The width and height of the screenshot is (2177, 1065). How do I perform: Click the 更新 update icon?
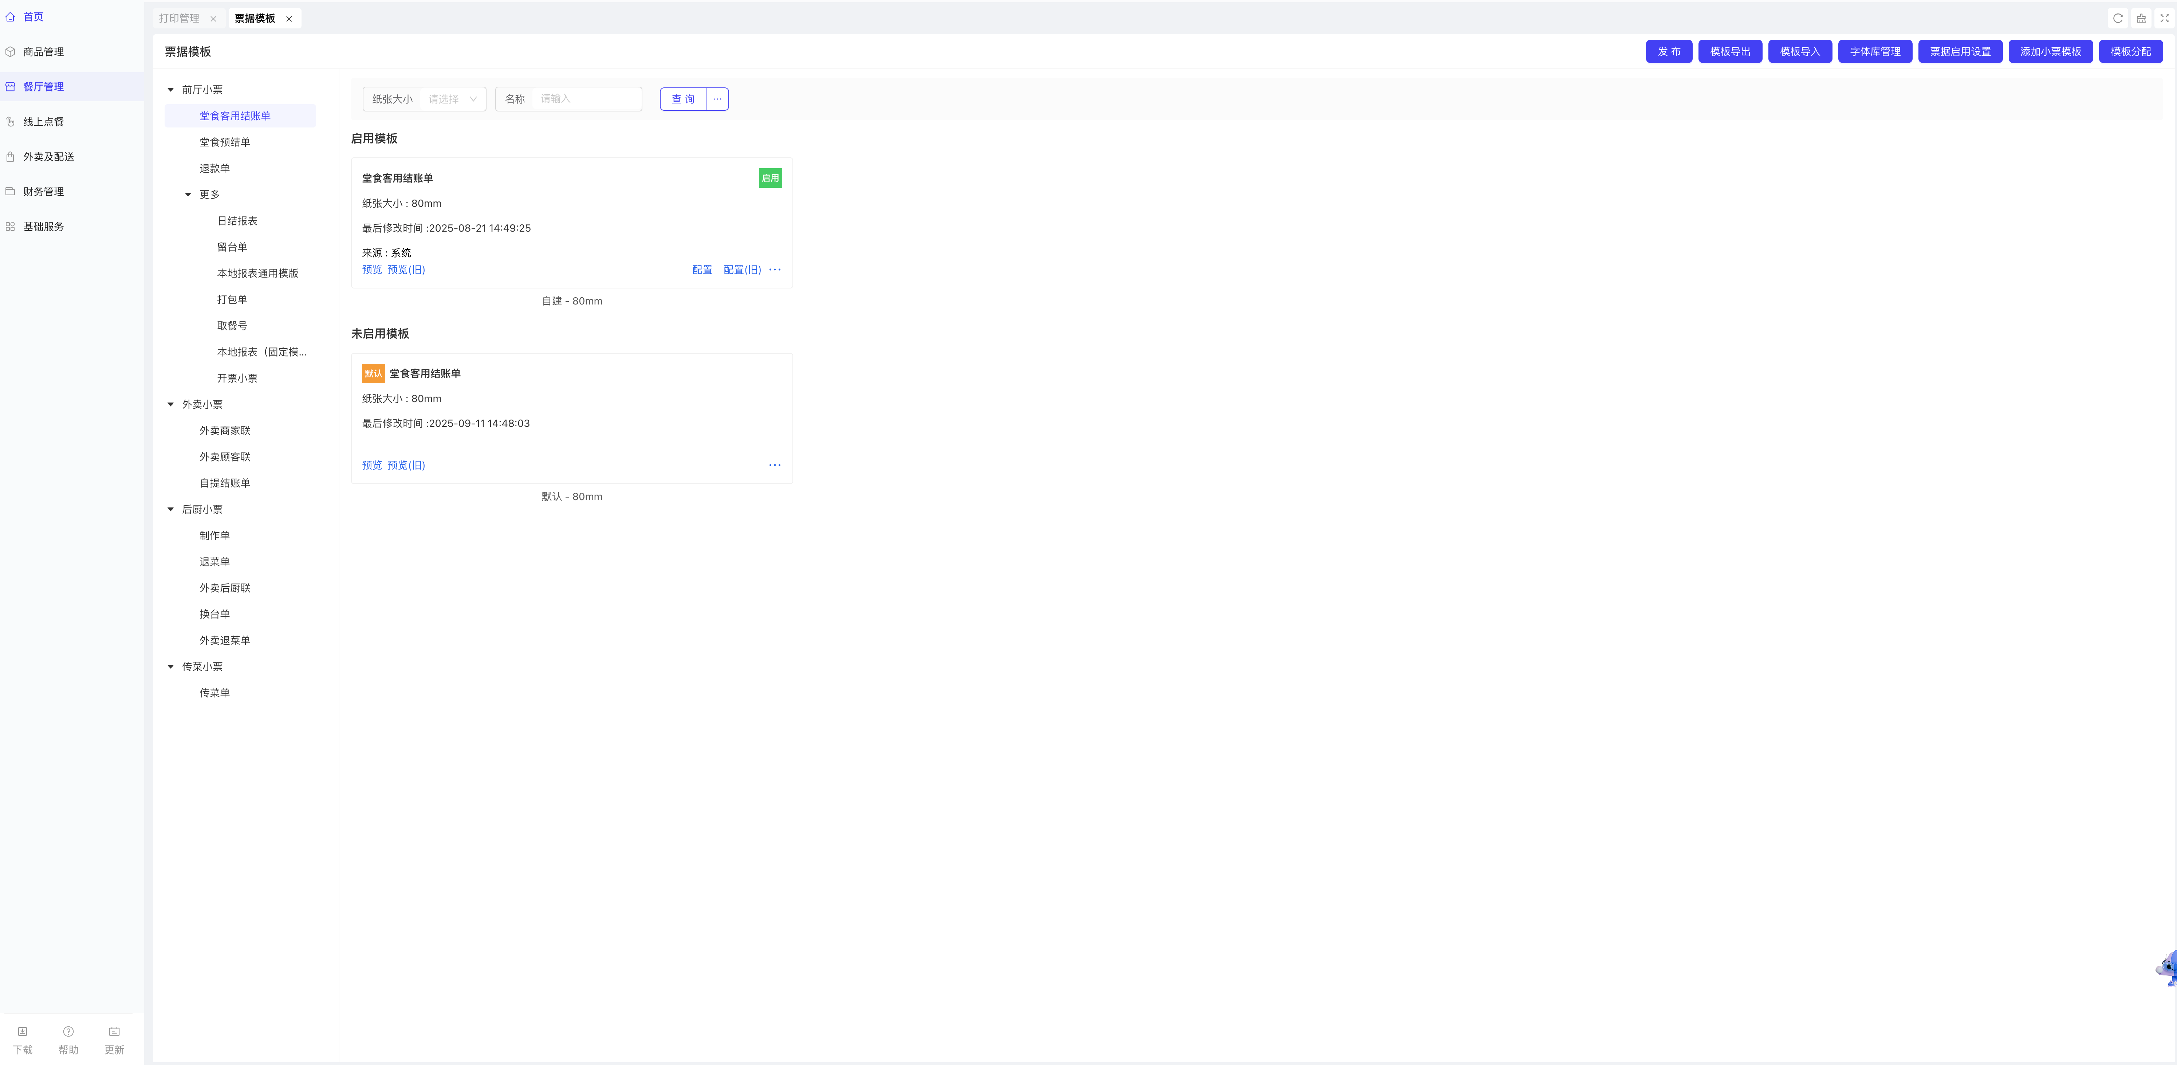(x=114, y=1031)
